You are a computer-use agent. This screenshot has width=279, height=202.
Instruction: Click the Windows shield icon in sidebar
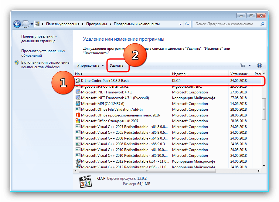16,62
